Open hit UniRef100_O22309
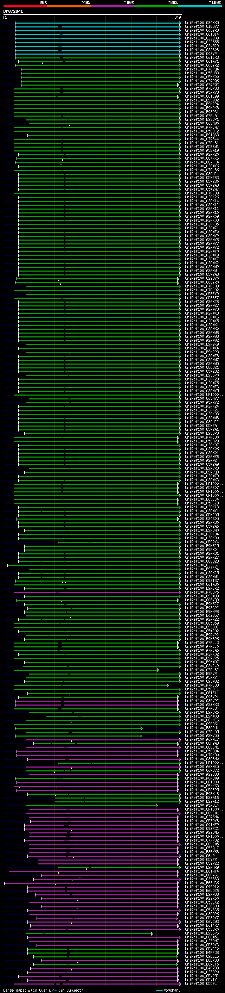The width and height of the screenshot is (225, 993). (201, 38)
